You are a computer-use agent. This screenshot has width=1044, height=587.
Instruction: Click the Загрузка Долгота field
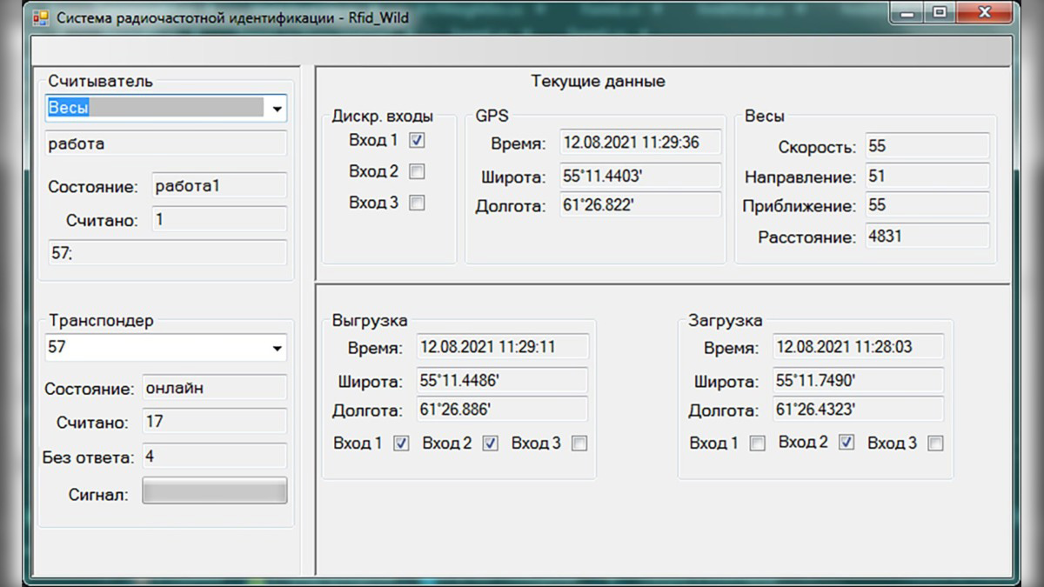click(x=858, y=410)
